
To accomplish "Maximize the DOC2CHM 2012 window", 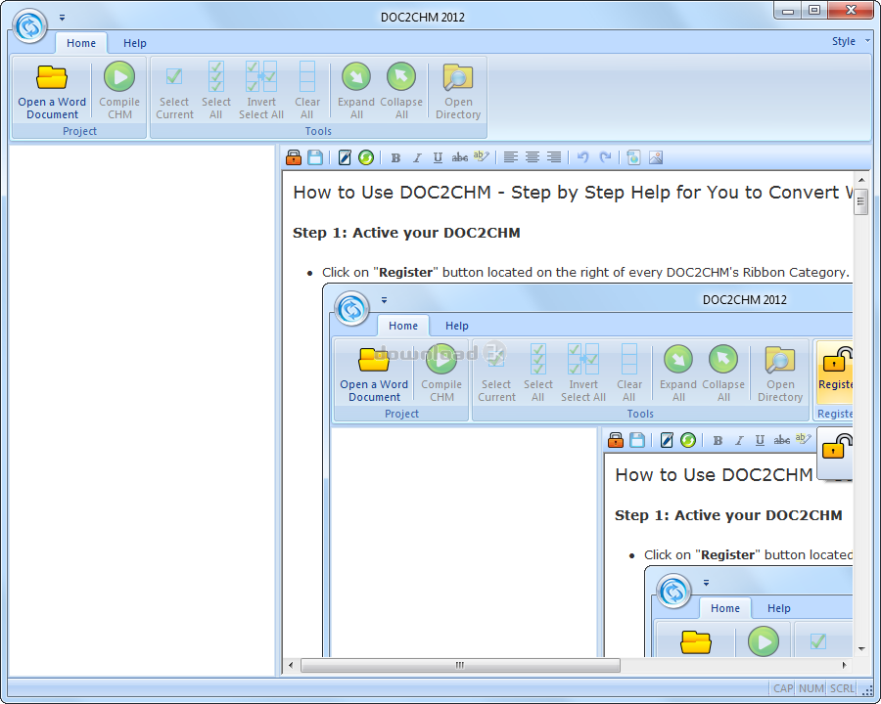I will pos(814,11).
